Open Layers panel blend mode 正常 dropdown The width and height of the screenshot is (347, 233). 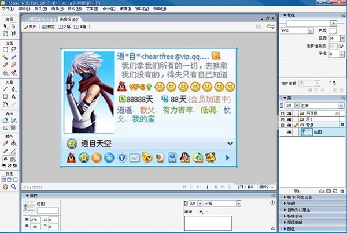point(341,106)
